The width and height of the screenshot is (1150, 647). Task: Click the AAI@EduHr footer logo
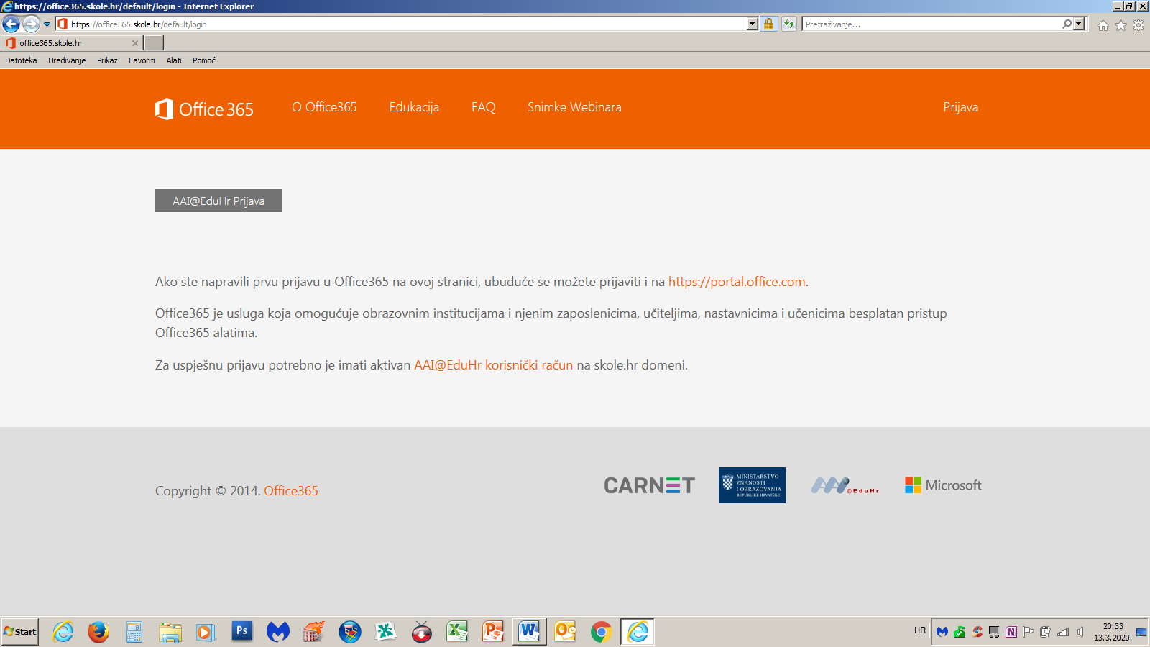pyautogui.click(x=845, y=486)
